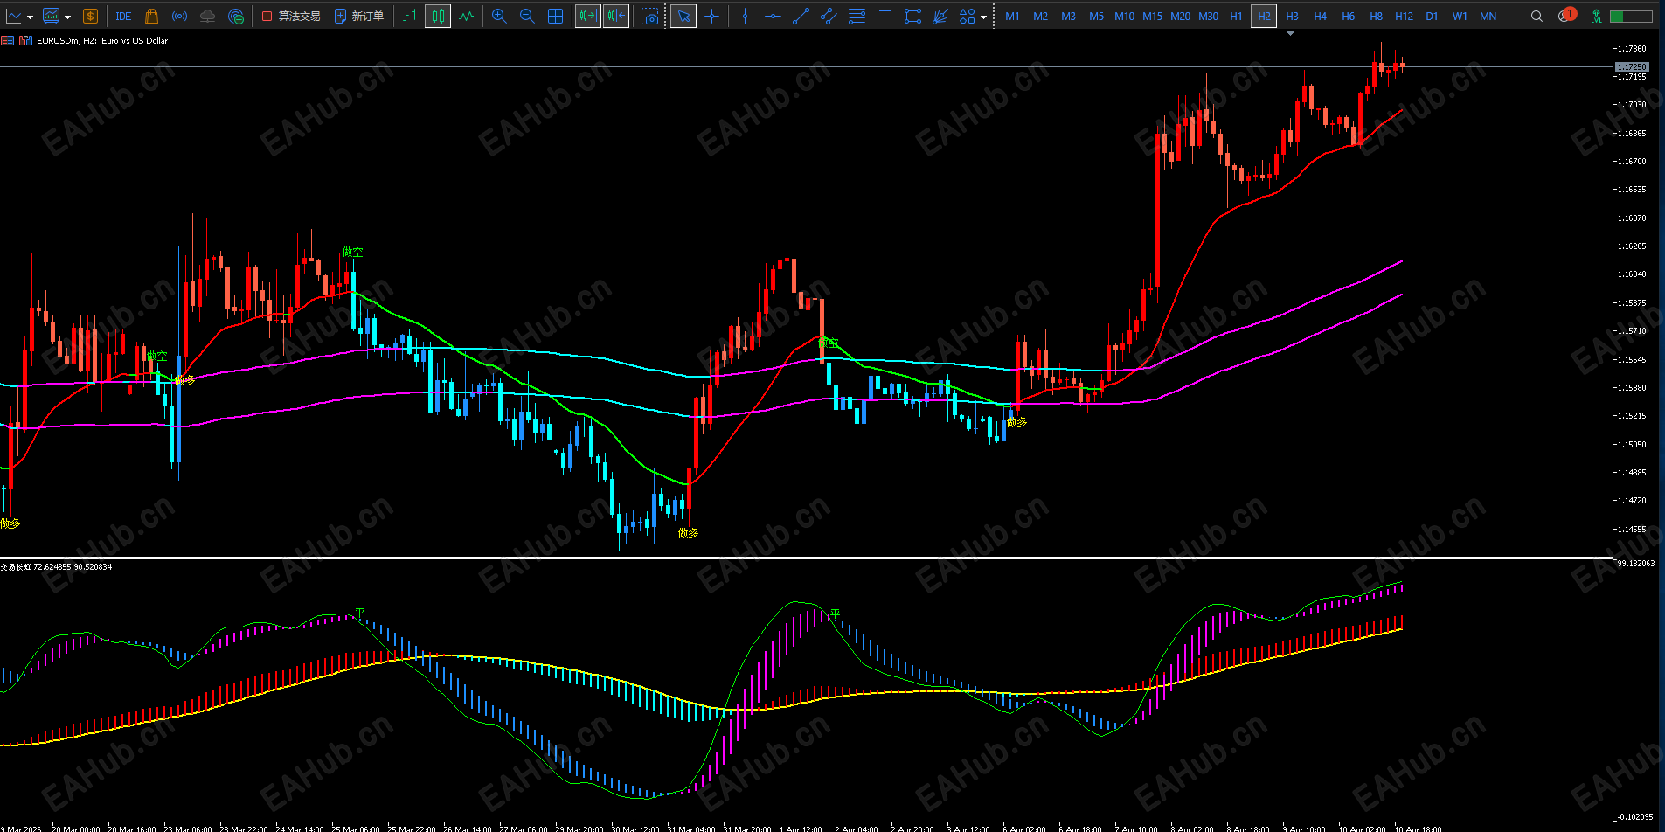Open the chart type line icon

point(13,16)
